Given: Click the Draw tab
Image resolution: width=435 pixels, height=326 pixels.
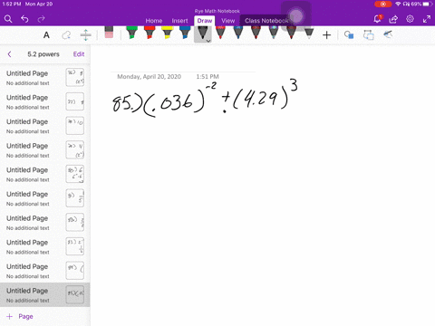Looking at the screenshot, I should click(x=205, y=21).
